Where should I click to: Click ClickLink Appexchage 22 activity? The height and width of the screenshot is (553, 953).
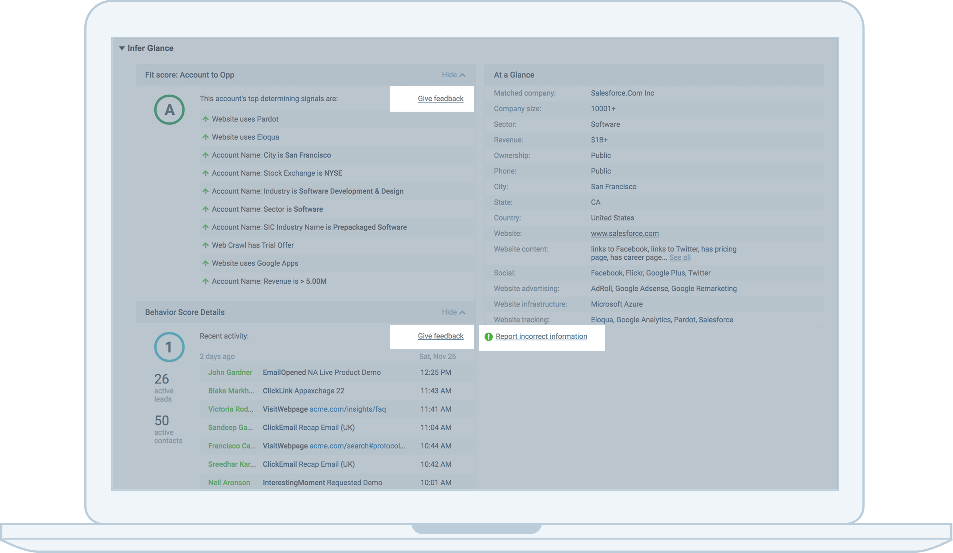(304, 391)
